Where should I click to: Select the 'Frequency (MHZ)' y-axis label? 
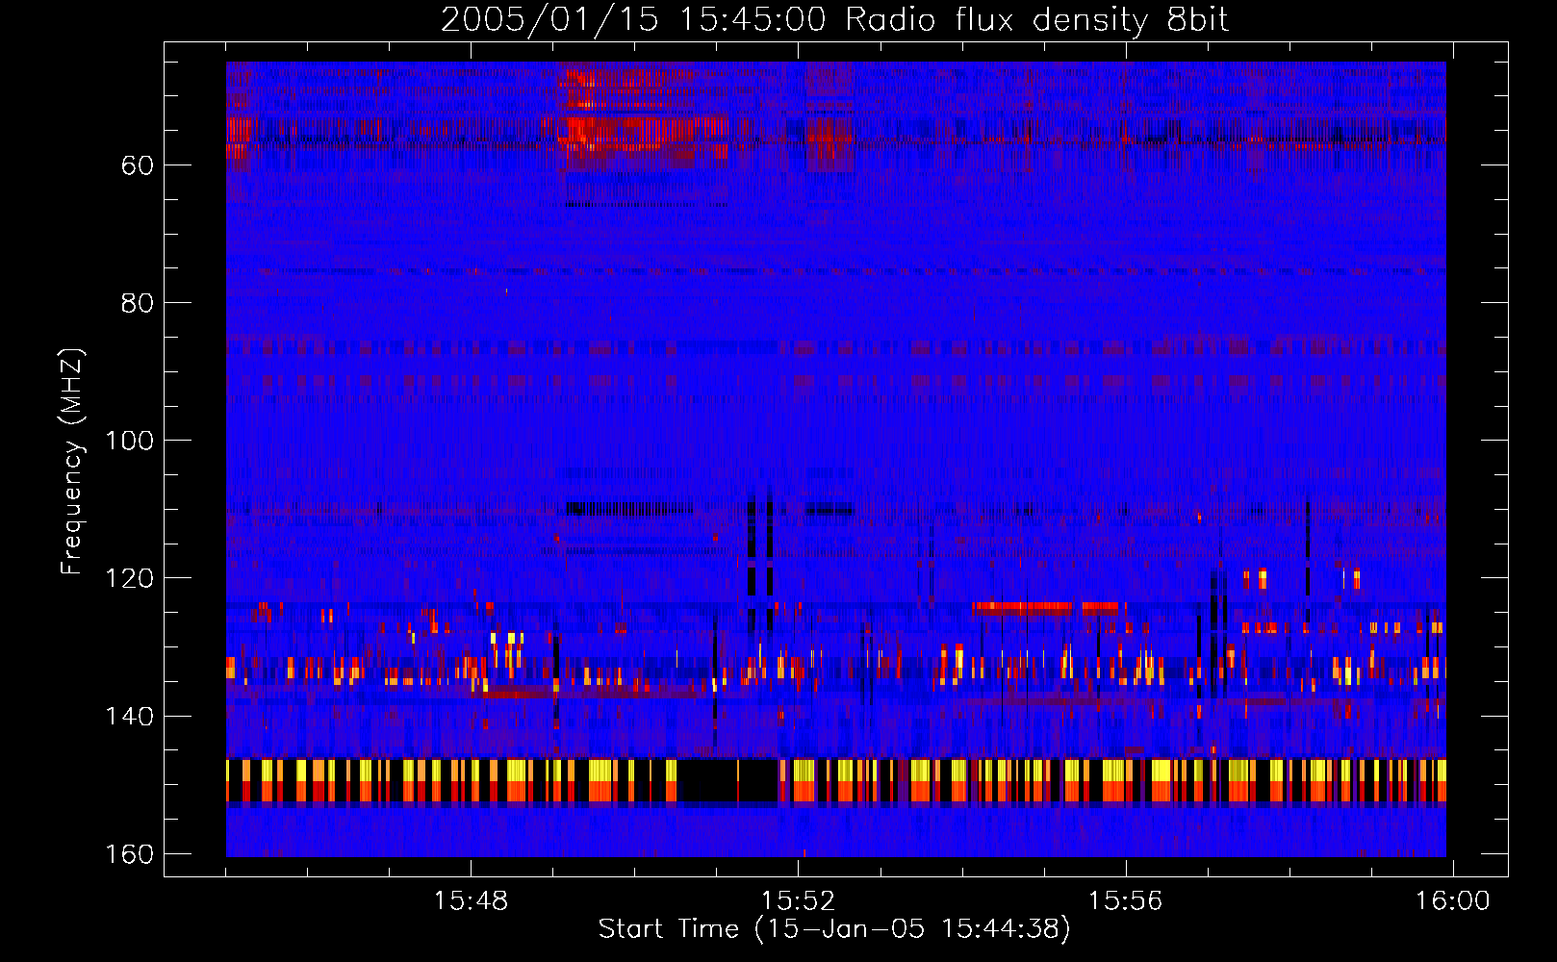click(72, 462)
